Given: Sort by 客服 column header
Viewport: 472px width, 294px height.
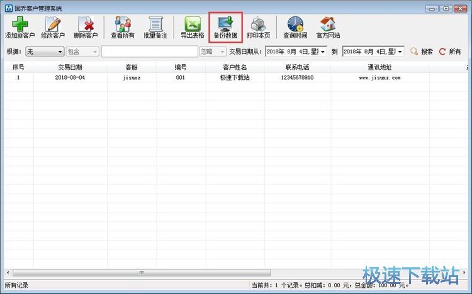Looking at the screenshot, I should pos(132,67).
